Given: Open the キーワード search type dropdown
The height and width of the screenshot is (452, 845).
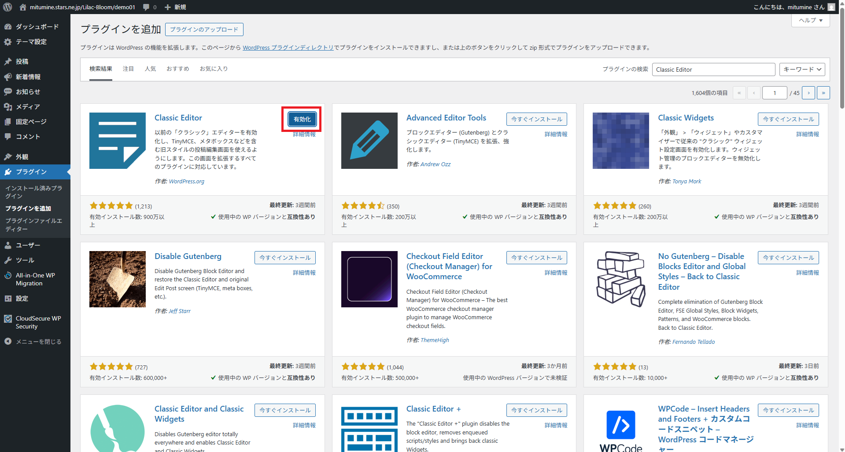Looking at the screenshot, I should [x=802, y=69].
